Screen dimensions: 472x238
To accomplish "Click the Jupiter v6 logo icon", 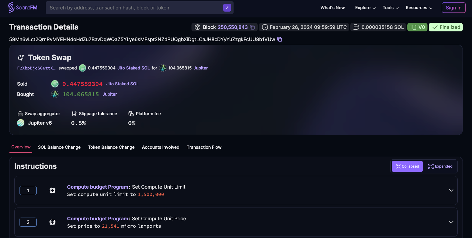I will 21,123.
